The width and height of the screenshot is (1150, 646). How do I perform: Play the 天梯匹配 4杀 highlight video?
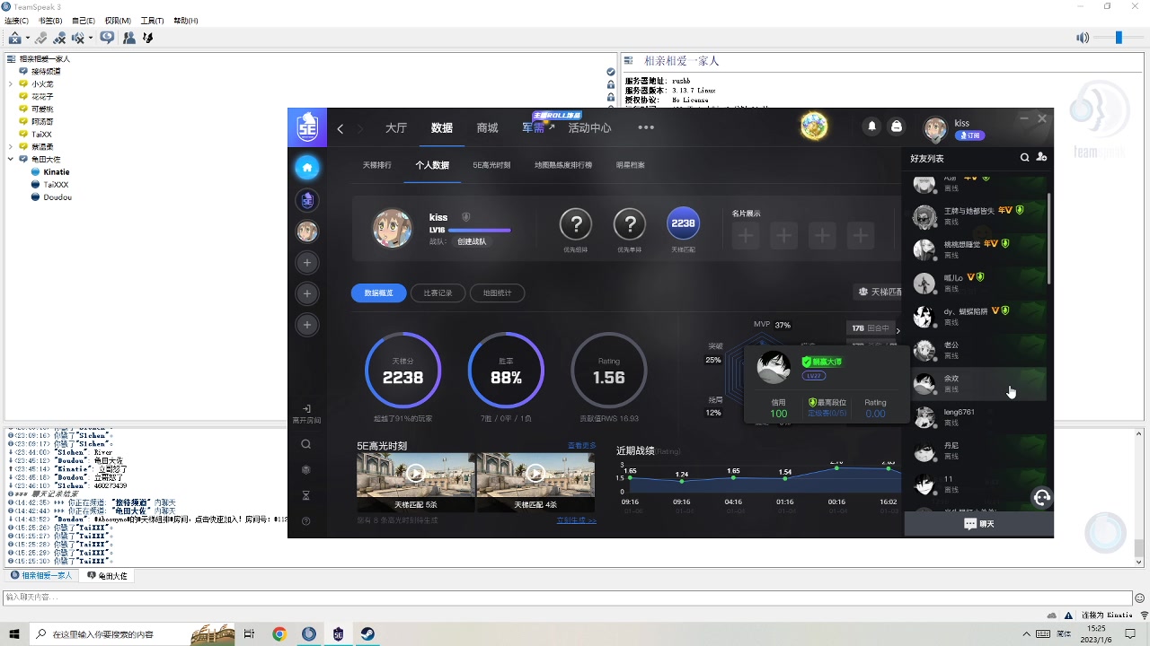pos(535,473)
